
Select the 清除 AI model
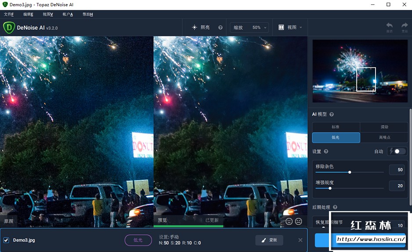click(x=384, y=127)
